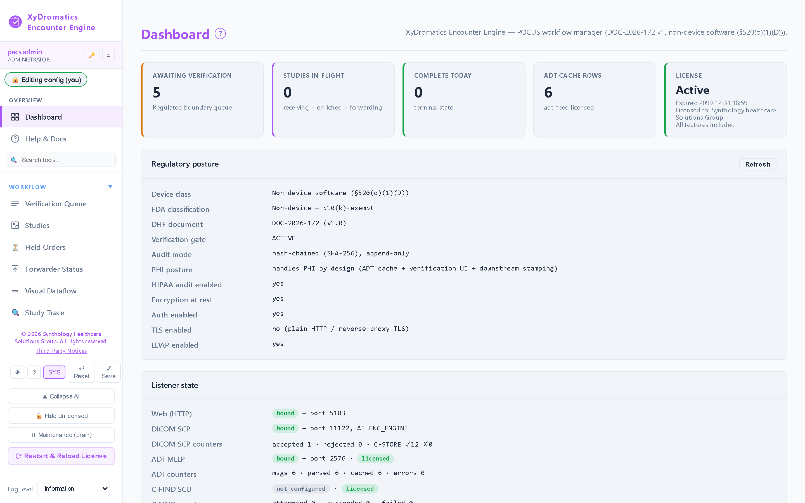Click the eject icon beside the key button
Image resolution: width=805 pixels, height=503 pixels.
pos(108,55)
